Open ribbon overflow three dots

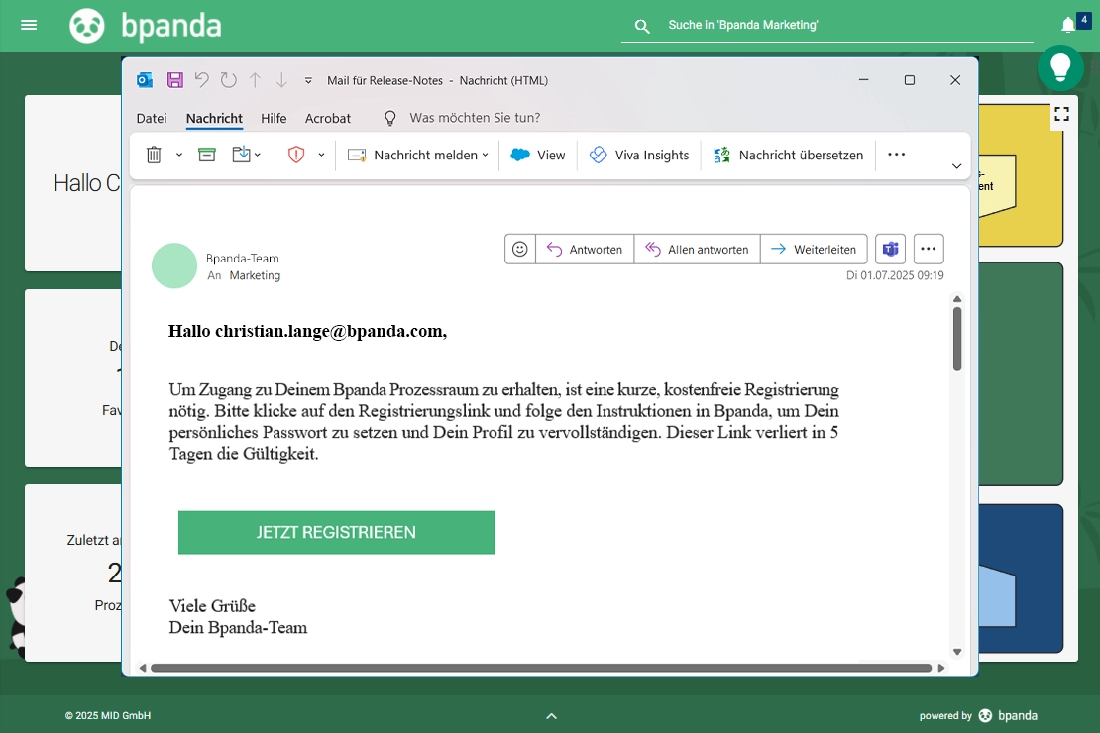coord(897,155)
